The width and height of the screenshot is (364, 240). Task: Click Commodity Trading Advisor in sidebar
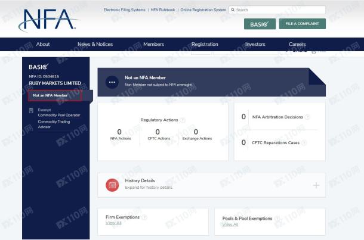pyautogui.click(x=54, y=124)
